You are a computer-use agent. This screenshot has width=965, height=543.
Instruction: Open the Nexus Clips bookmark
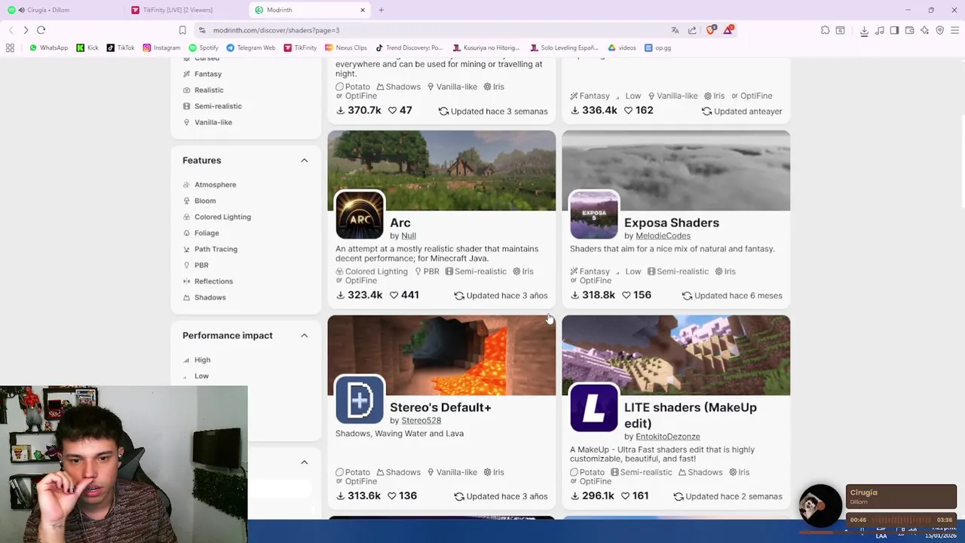346,48
